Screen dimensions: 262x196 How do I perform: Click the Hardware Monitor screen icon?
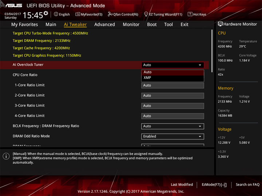[220, 24]
